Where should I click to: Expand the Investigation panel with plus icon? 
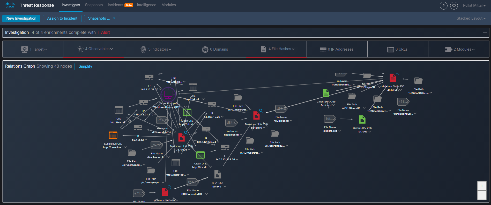[485, 32]
